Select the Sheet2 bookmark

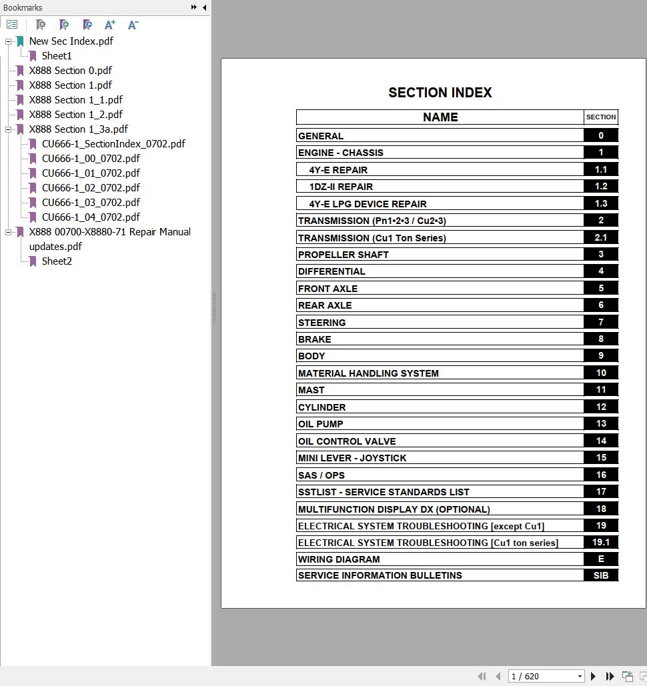(57, 261)
